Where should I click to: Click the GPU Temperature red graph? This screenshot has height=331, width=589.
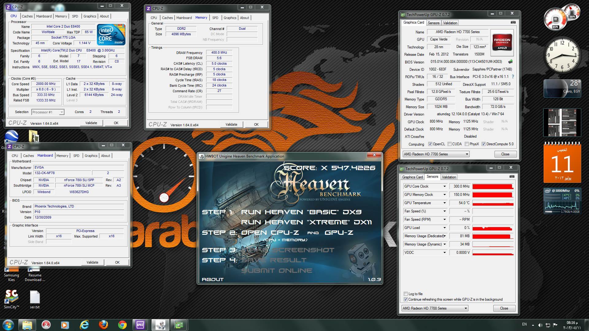click(493, 203)
